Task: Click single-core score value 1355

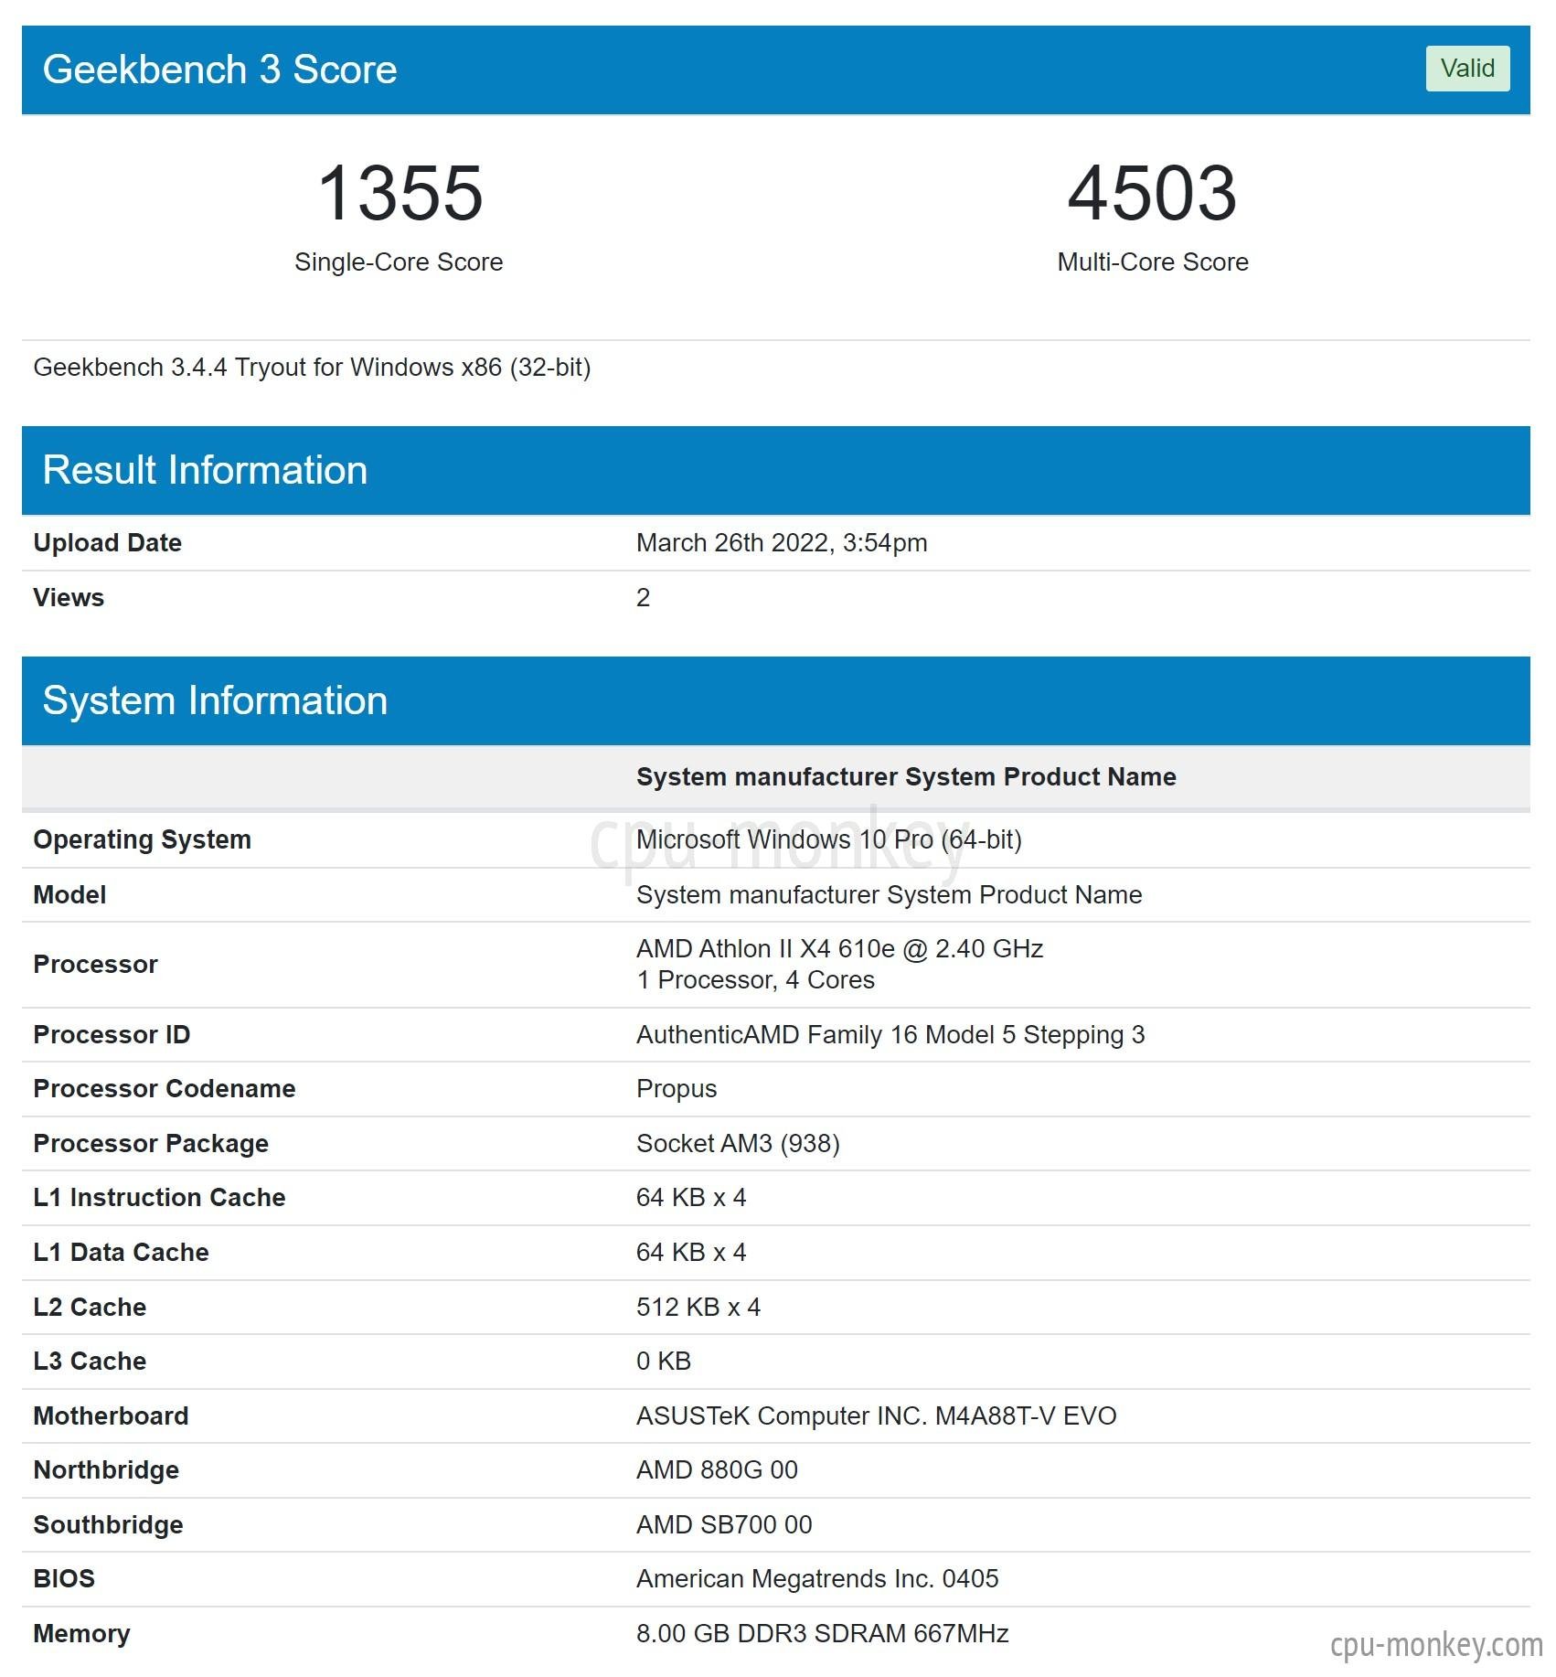Action: (x=400, y=193)
